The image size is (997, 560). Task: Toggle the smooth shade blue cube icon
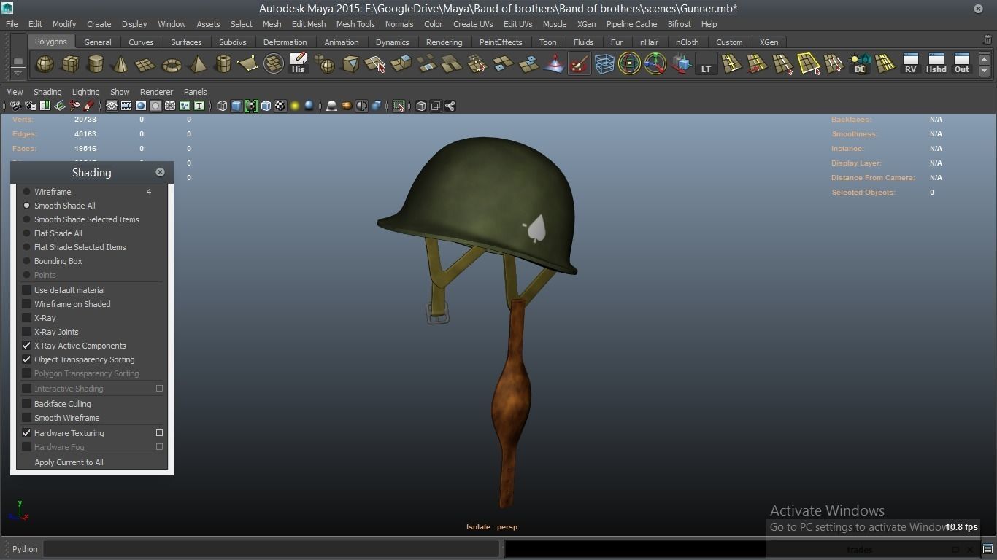(x=236, y=106)
